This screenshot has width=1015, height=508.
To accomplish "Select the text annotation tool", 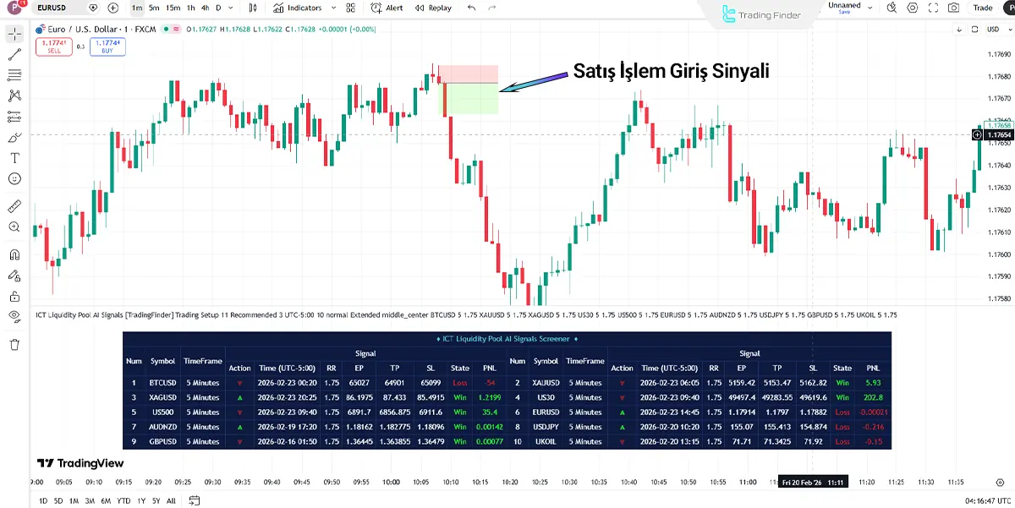I will [x=14, y=158].
